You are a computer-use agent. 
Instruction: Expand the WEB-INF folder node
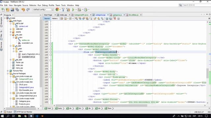(x=11, y=29)
